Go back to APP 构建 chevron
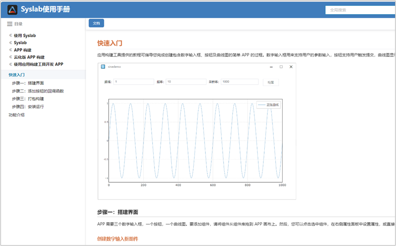The width and height of the screenshot is (396, 246). 10,50
